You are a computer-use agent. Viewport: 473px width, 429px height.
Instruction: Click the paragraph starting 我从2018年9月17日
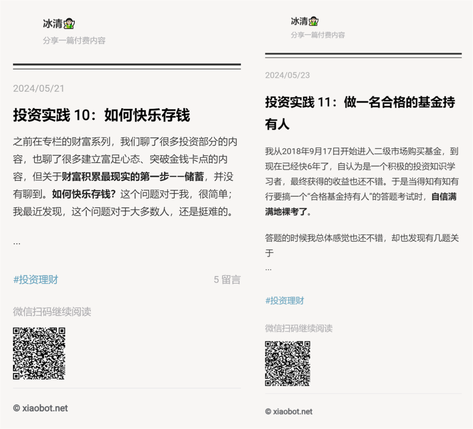[x=362, y=181]
